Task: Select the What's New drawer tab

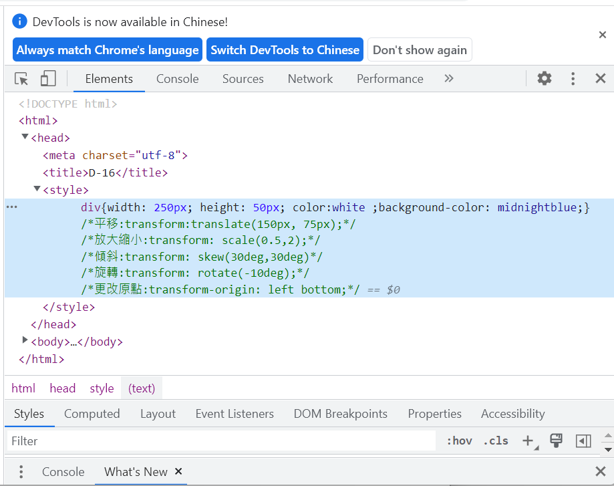Action: pos(136,471)
